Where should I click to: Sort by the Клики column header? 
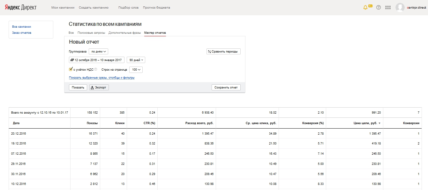120,123
